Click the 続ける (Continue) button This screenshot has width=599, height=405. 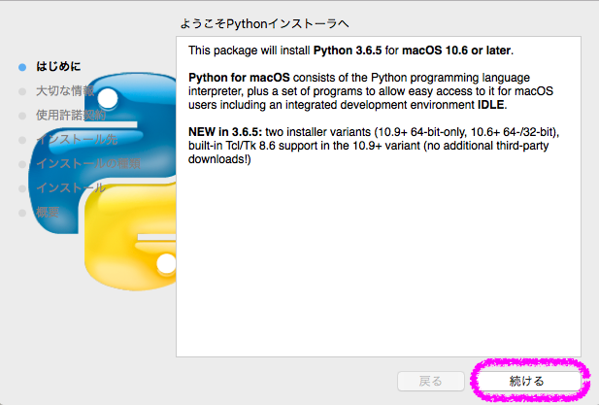529,381
